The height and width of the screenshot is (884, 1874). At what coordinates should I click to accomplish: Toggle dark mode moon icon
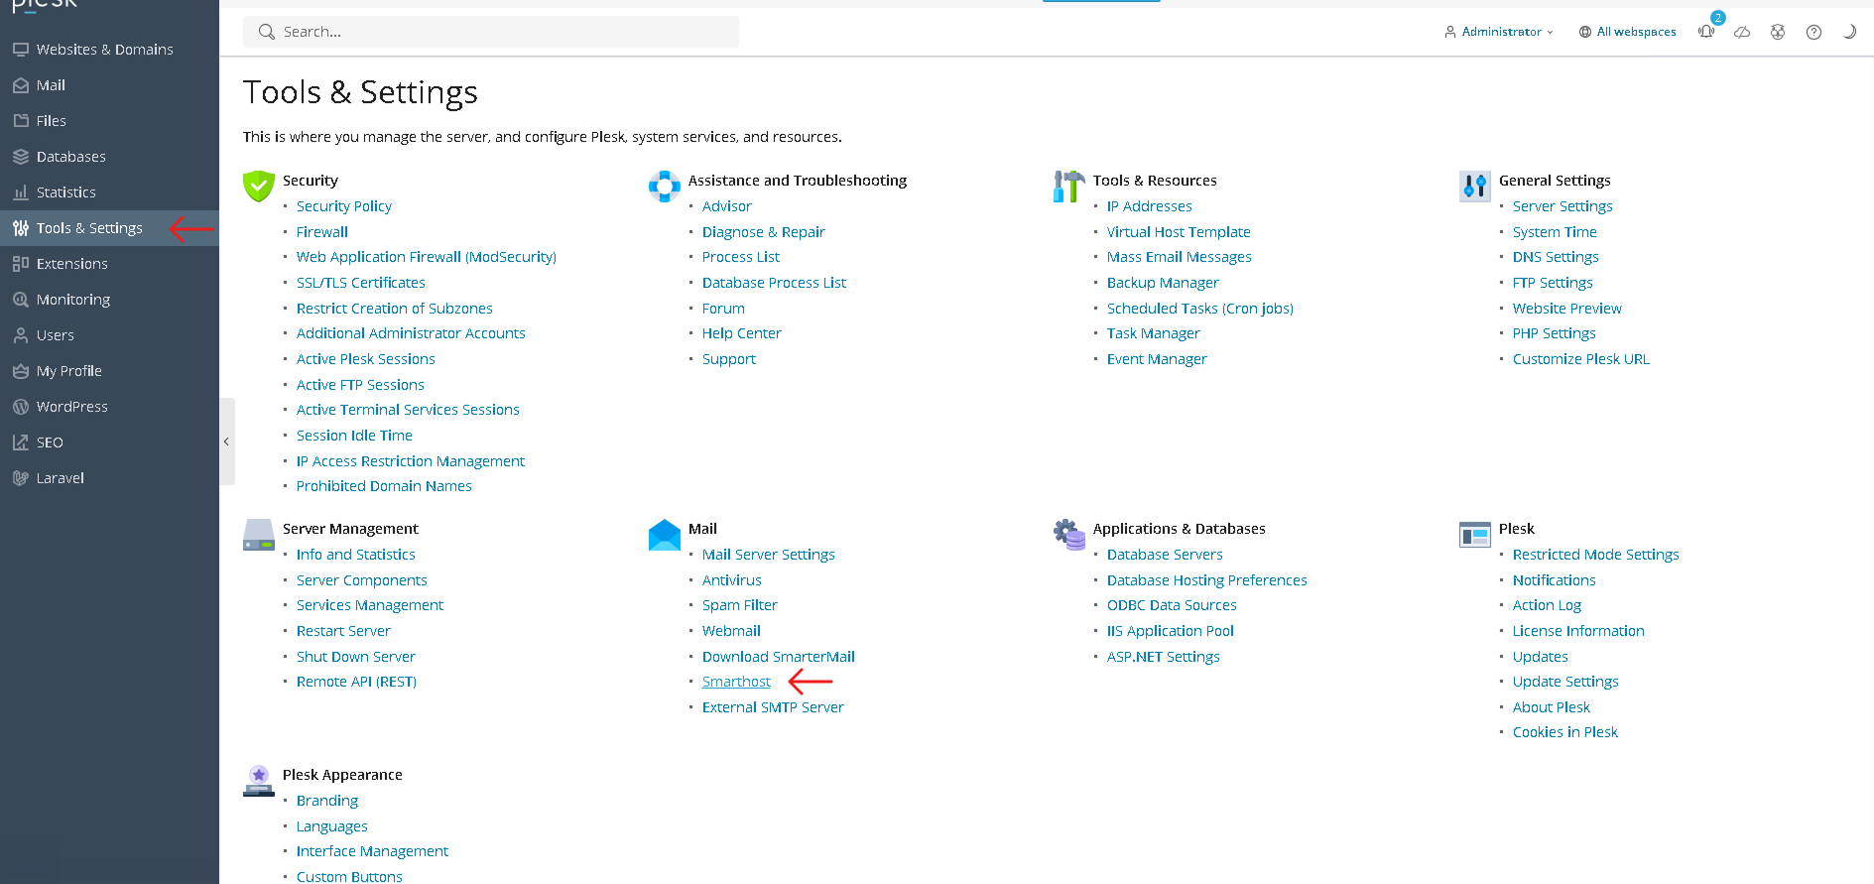pyautogui.click(x=1849, y=32)
